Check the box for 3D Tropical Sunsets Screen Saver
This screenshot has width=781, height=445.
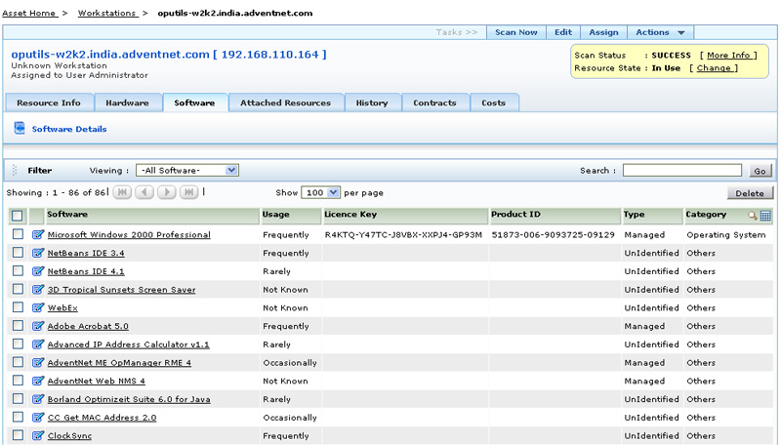(x=18, y=289)
